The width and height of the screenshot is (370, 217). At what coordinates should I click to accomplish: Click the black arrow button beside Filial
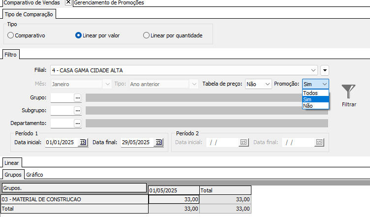(324, 70)
